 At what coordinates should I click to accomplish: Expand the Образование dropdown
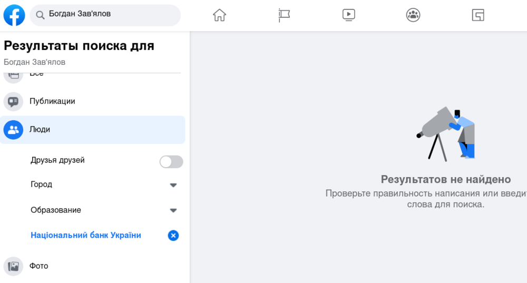[x=173, y=210]
